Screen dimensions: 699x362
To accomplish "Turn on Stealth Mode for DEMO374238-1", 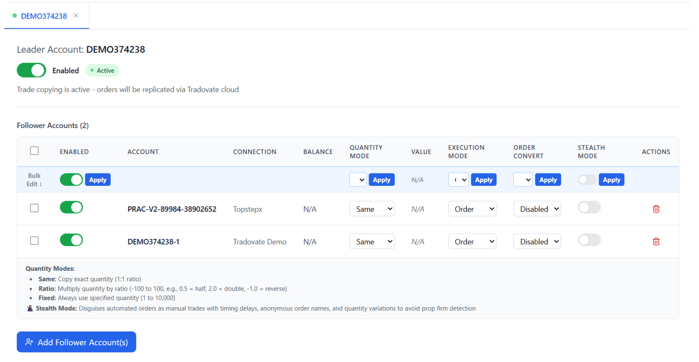I will (589, 240).
